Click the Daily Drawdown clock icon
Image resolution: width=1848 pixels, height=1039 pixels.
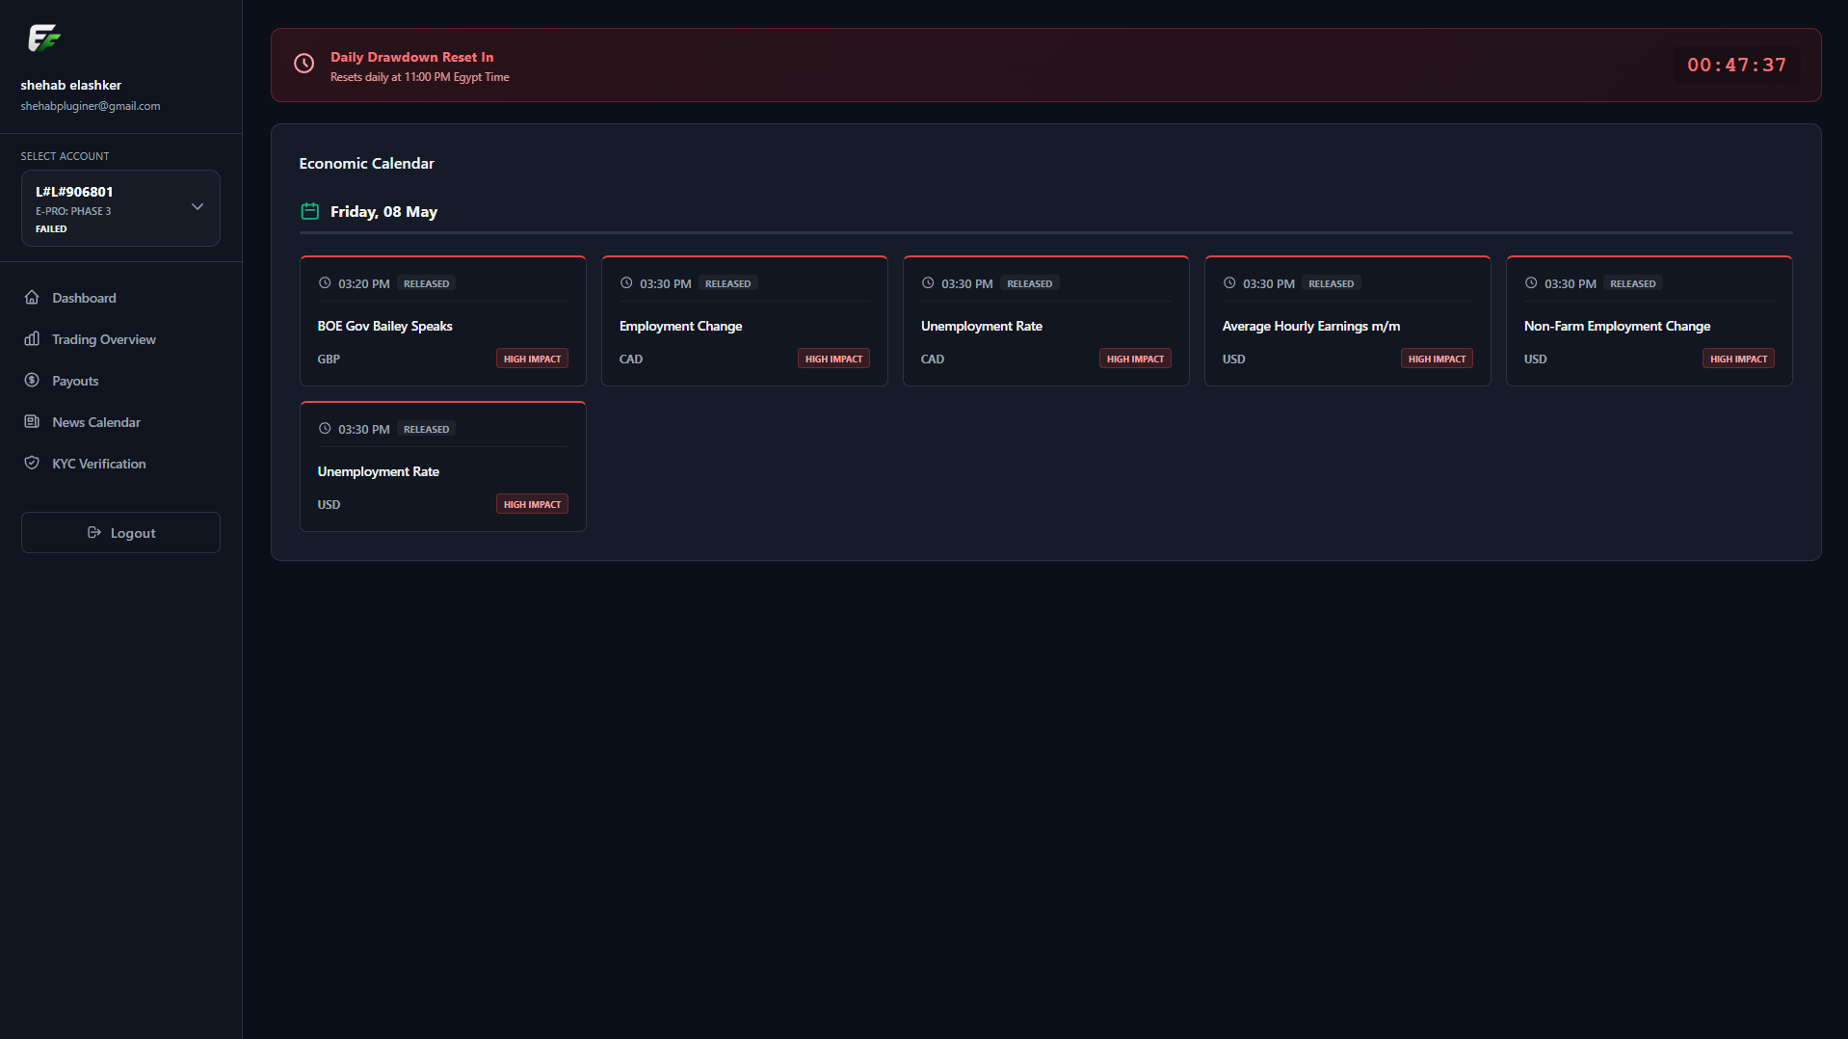pos(304,64)
